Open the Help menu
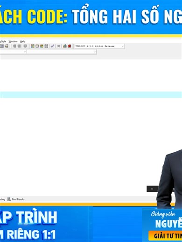 click(22, 41)
